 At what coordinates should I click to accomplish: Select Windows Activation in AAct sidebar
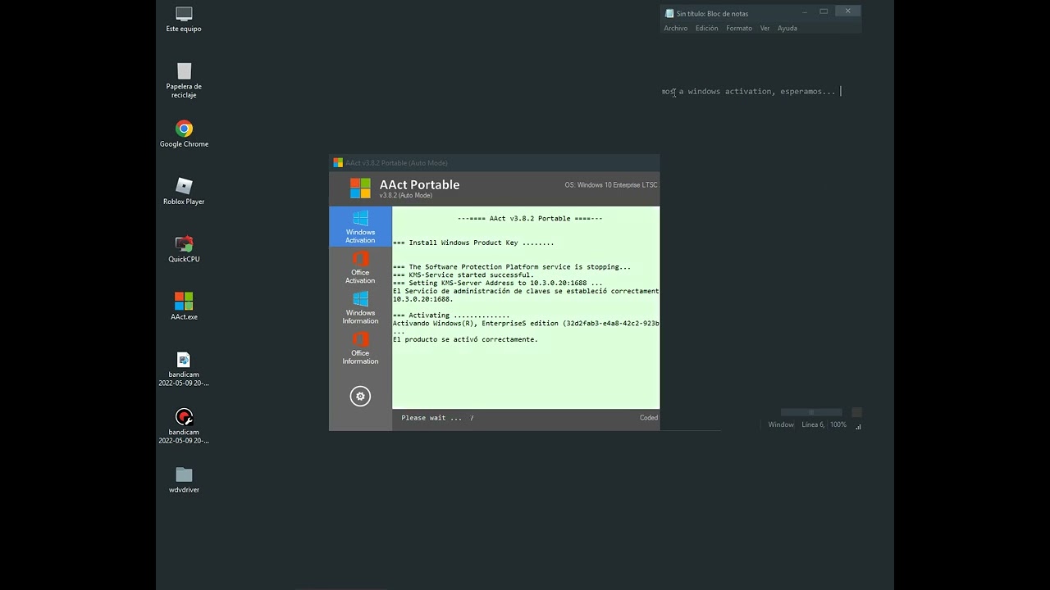tap(360, 227)
